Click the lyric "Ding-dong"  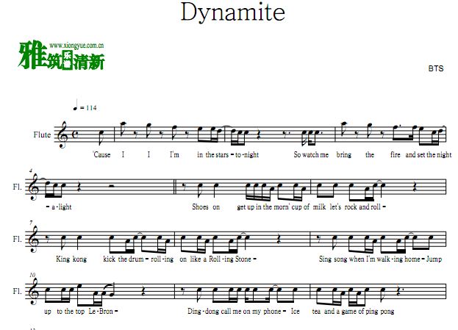pos(204,312)
